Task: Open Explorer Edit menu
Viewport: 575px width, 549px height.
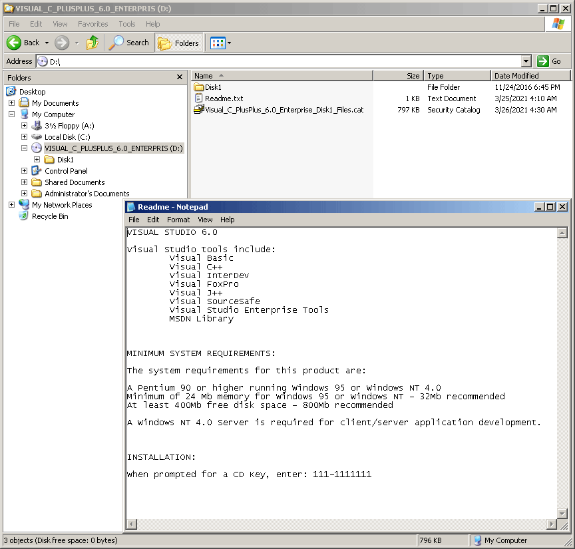Action: click(36, 24)
